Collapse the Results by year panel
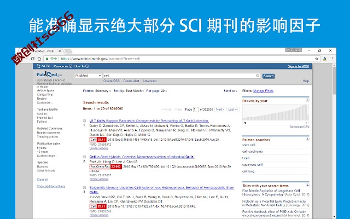The width and height of the screenshot is (350, 219). [307, 100]
